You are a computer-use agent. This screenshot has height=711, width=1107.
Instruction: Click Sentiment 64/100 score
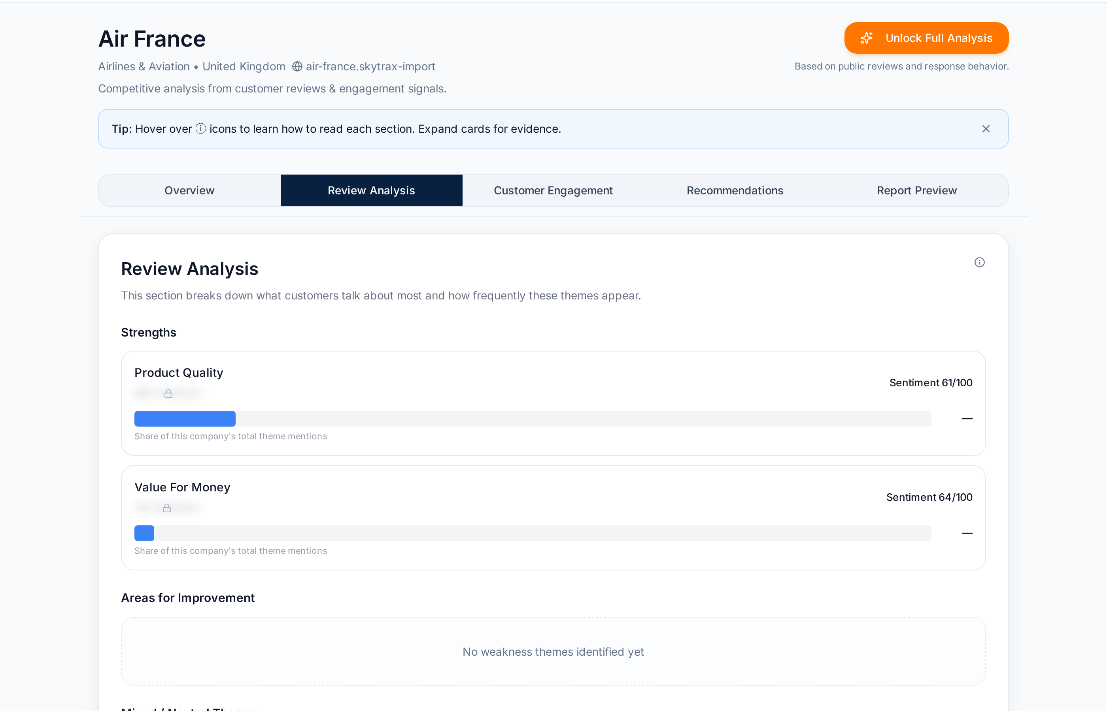click(x=929, y=497)
